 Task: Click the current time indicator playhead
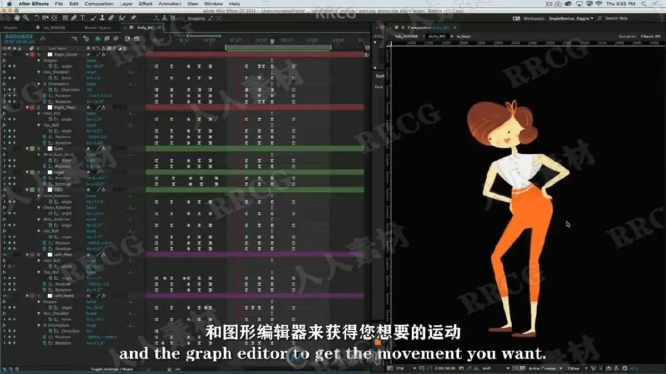(272, 41)
